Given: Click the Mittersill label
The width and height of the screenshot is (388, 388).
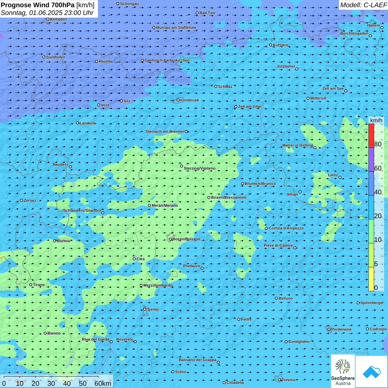Looking at the screenshot, I should [318, 98].
